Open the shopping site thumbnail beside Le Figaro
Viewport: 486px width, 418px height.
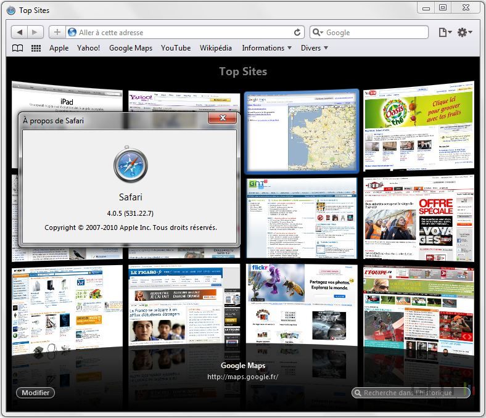click(x=67, y=310)
